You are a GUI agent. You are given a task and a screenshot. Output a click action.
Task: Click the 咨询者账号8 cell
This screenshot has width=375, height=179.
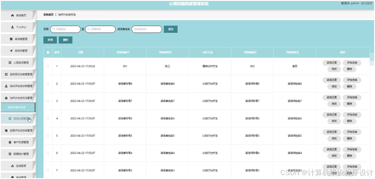[125, 84]
